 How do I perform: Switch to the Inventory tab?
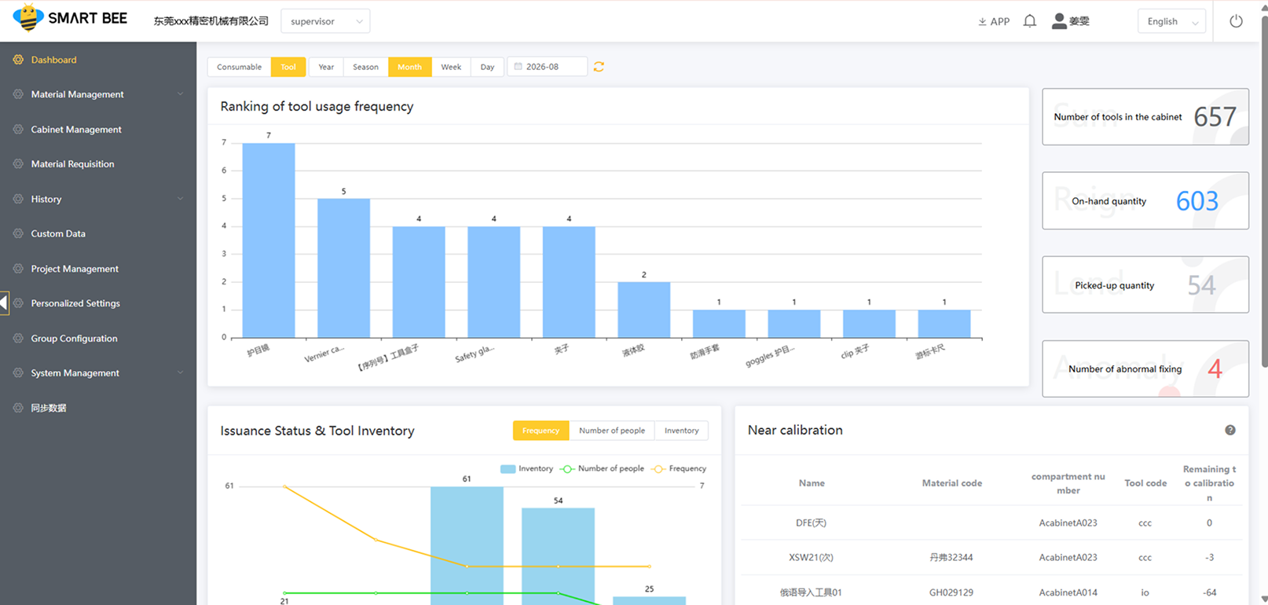coord(681,431)
